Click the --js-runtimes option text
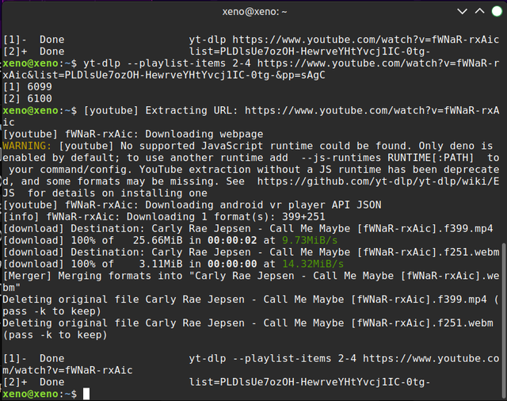Screen dimensions: 507x401 point(341,158)
